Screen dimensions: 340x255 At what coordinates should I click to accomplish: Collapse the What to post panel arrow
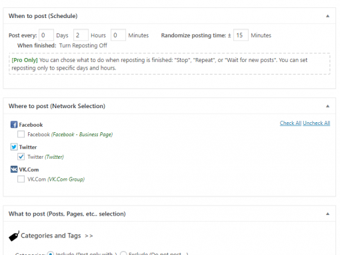[327, 214]
